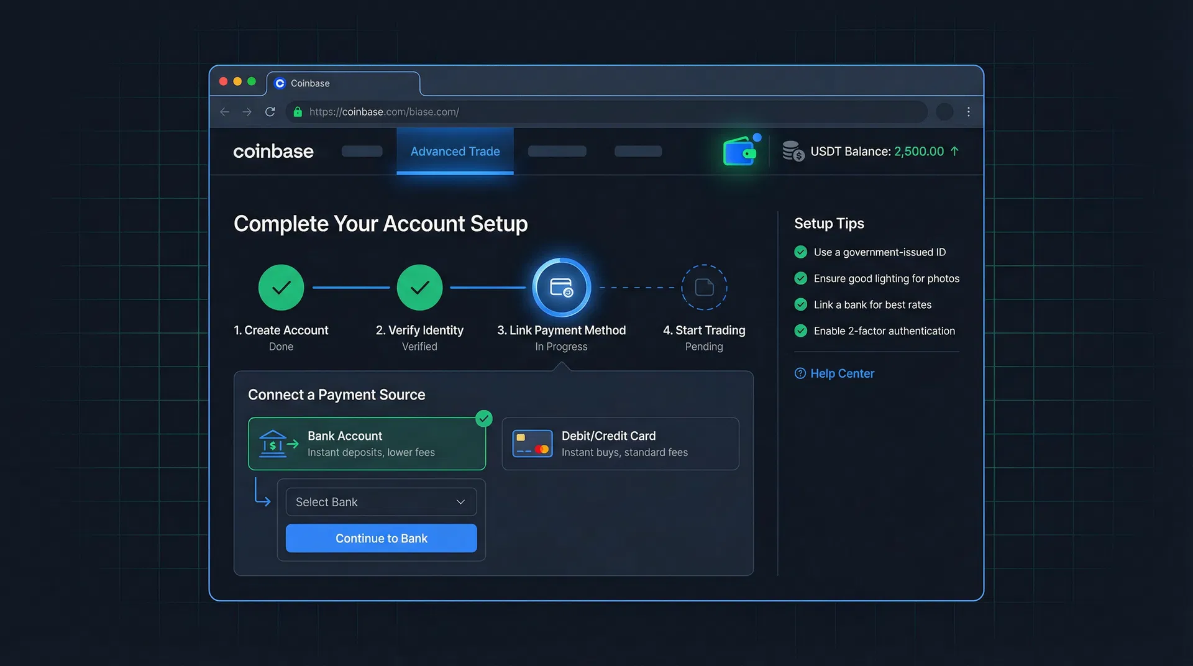
Task: Click the Link Payment Method card icon
Action: [x=561, y=287]
